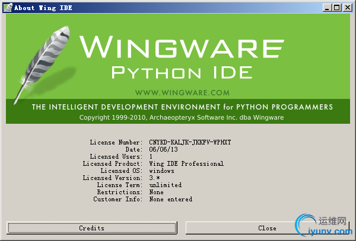356x241 pixels.
Task: Click the copyright 1999-2010 line in banner
Action: pos(182,117)
